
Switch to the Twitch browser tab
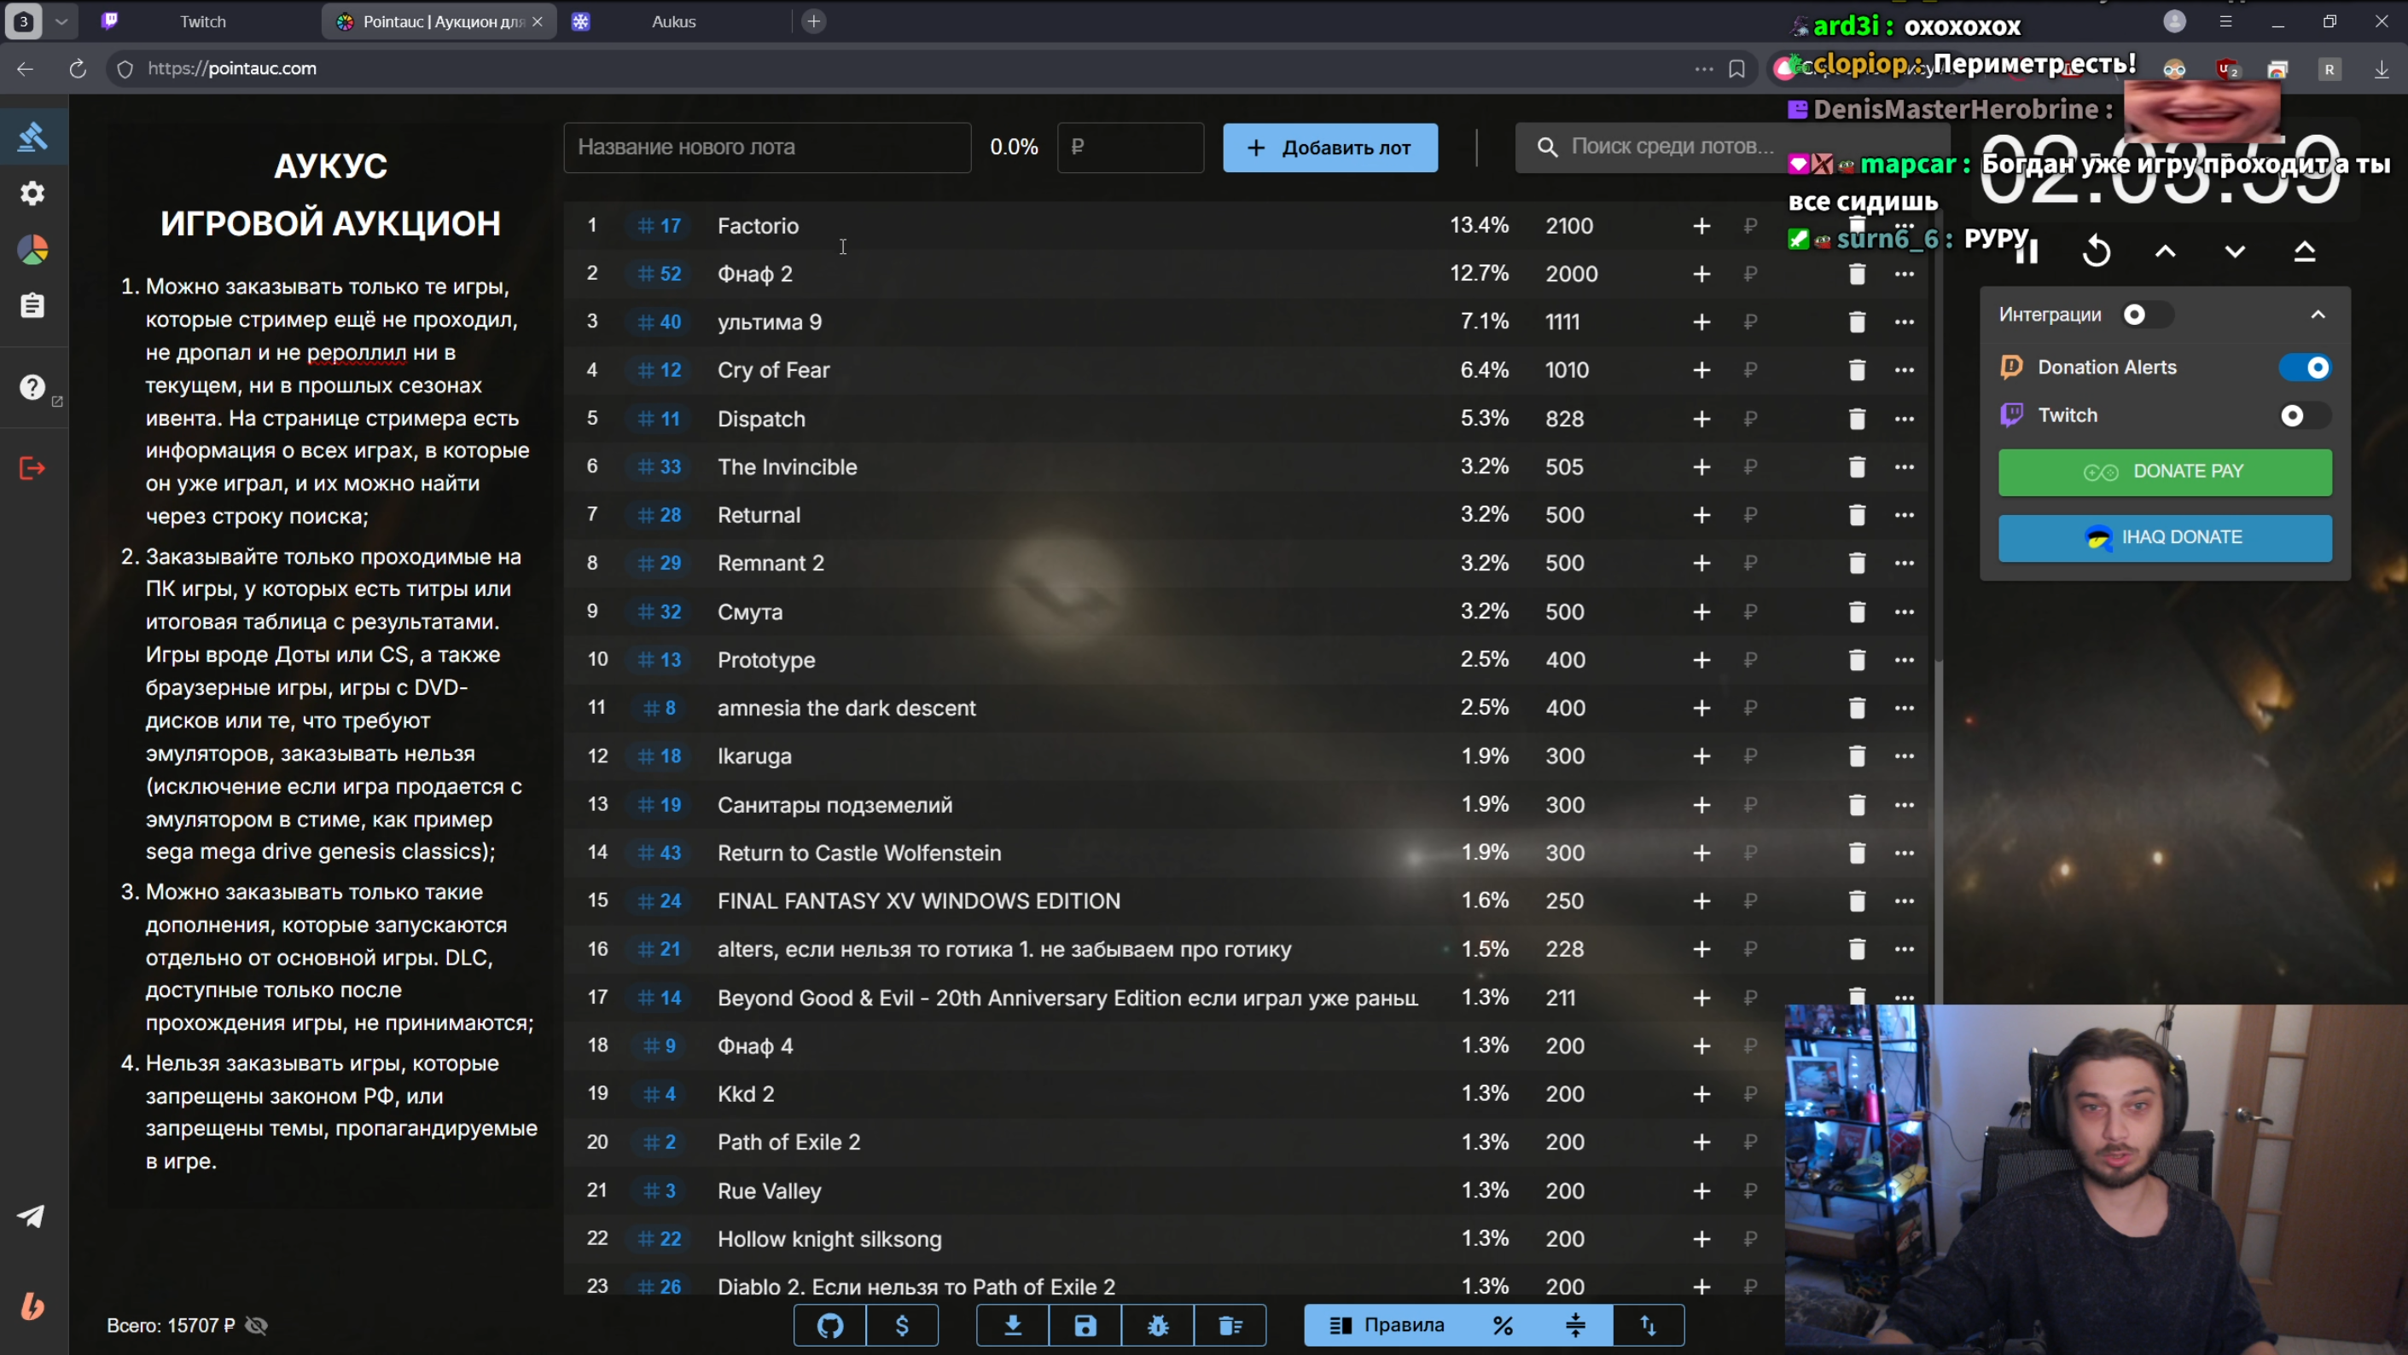pyautogui.click(x=203, y=21)
